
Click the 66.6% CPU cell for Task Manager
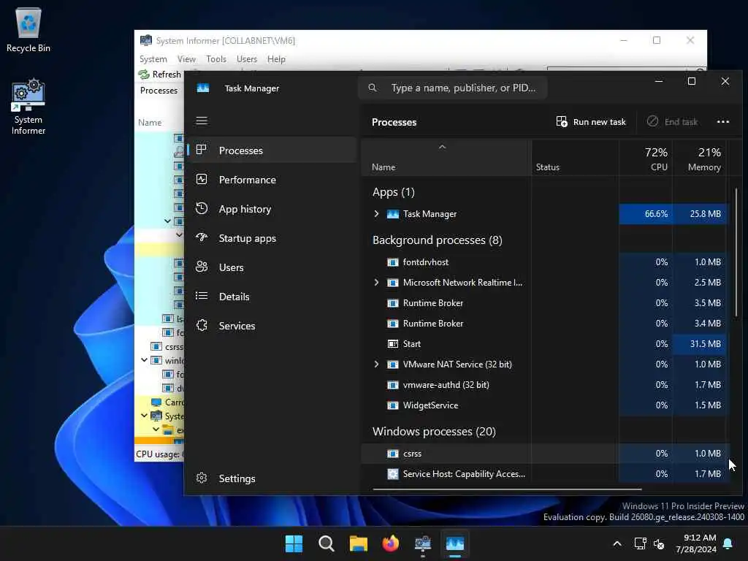pos(646,214)
